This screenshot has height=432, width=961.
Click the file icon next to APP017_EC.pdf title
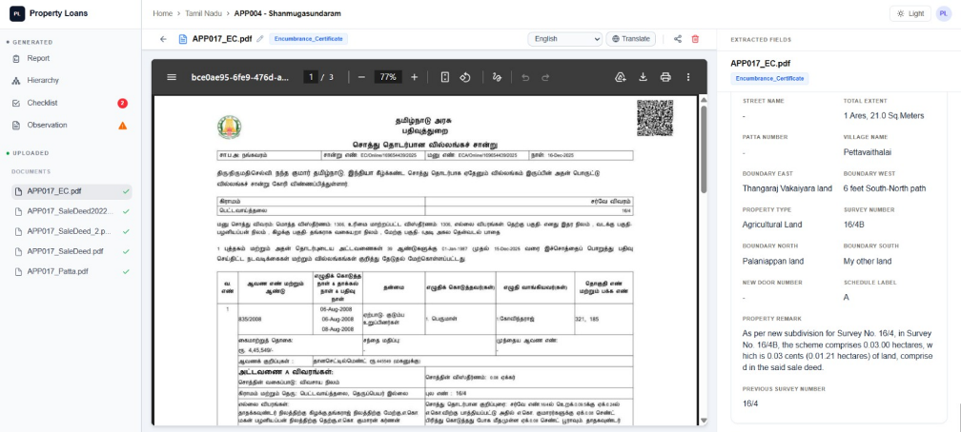point(183,39)
